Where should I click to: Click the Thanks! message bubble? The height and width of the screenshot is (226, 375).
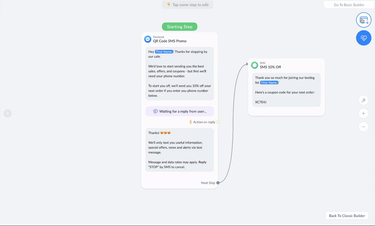pyautogui.click(x=180, y=150)
